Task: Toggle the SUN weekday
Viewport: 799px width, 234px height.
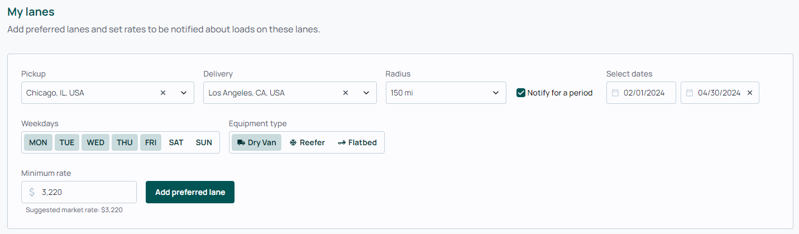Action: point(204,142)
